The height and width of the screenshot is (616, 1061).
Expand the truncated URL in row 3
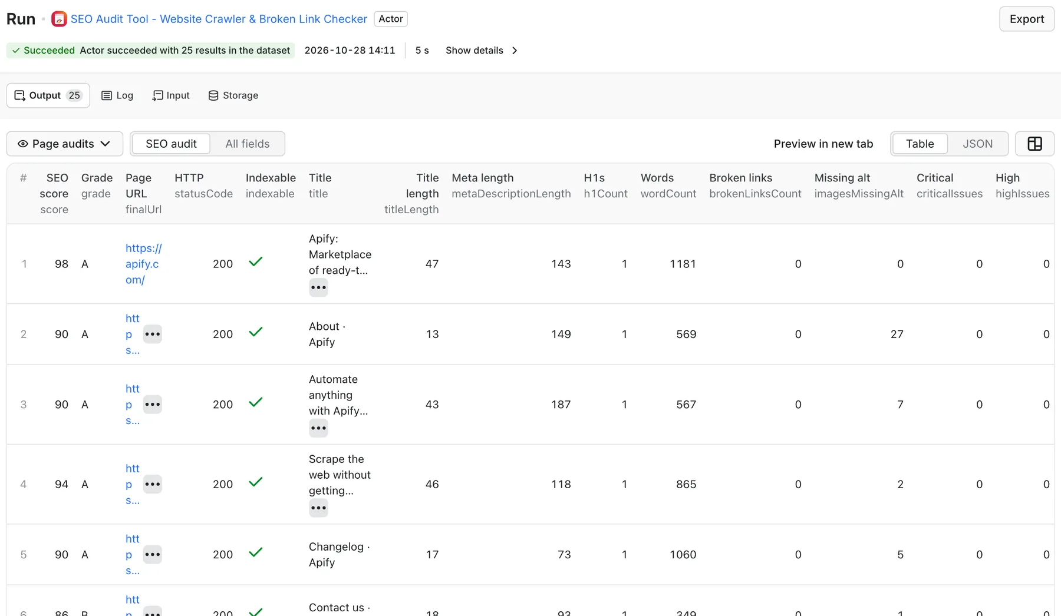(x=152, y=405)
